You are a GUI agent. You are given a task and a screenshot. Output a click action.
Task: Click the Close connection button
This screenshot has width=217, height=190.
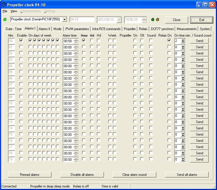[x=177, y=20]
